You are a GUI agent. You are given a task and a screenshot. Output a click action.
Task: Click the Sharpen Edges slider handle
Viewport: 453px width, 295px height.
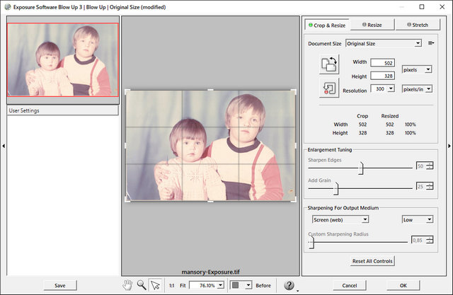361,167
